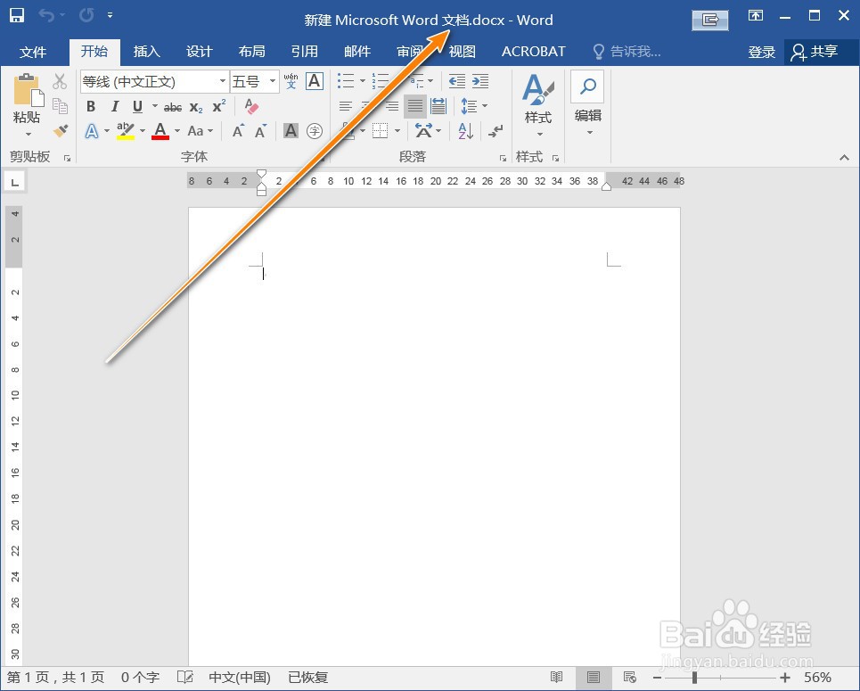
Task: Switch to Read Mode view icon
Action: [557, 678]
